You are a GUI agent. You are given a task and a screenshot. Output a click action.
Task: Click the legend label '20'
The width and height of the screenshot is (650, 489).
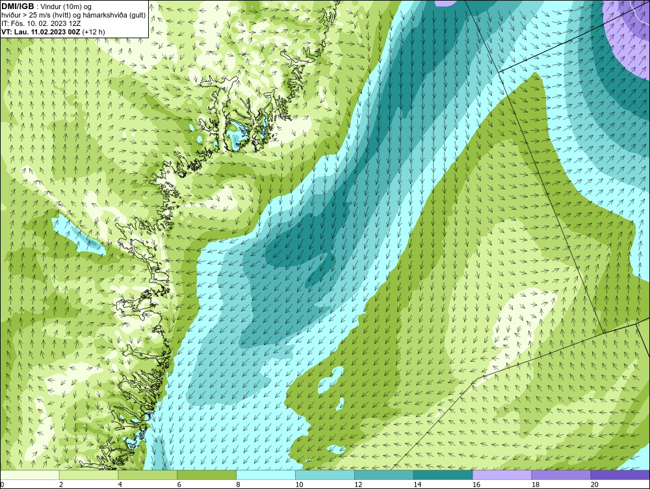pyautogui.click(x=595, y=484)
